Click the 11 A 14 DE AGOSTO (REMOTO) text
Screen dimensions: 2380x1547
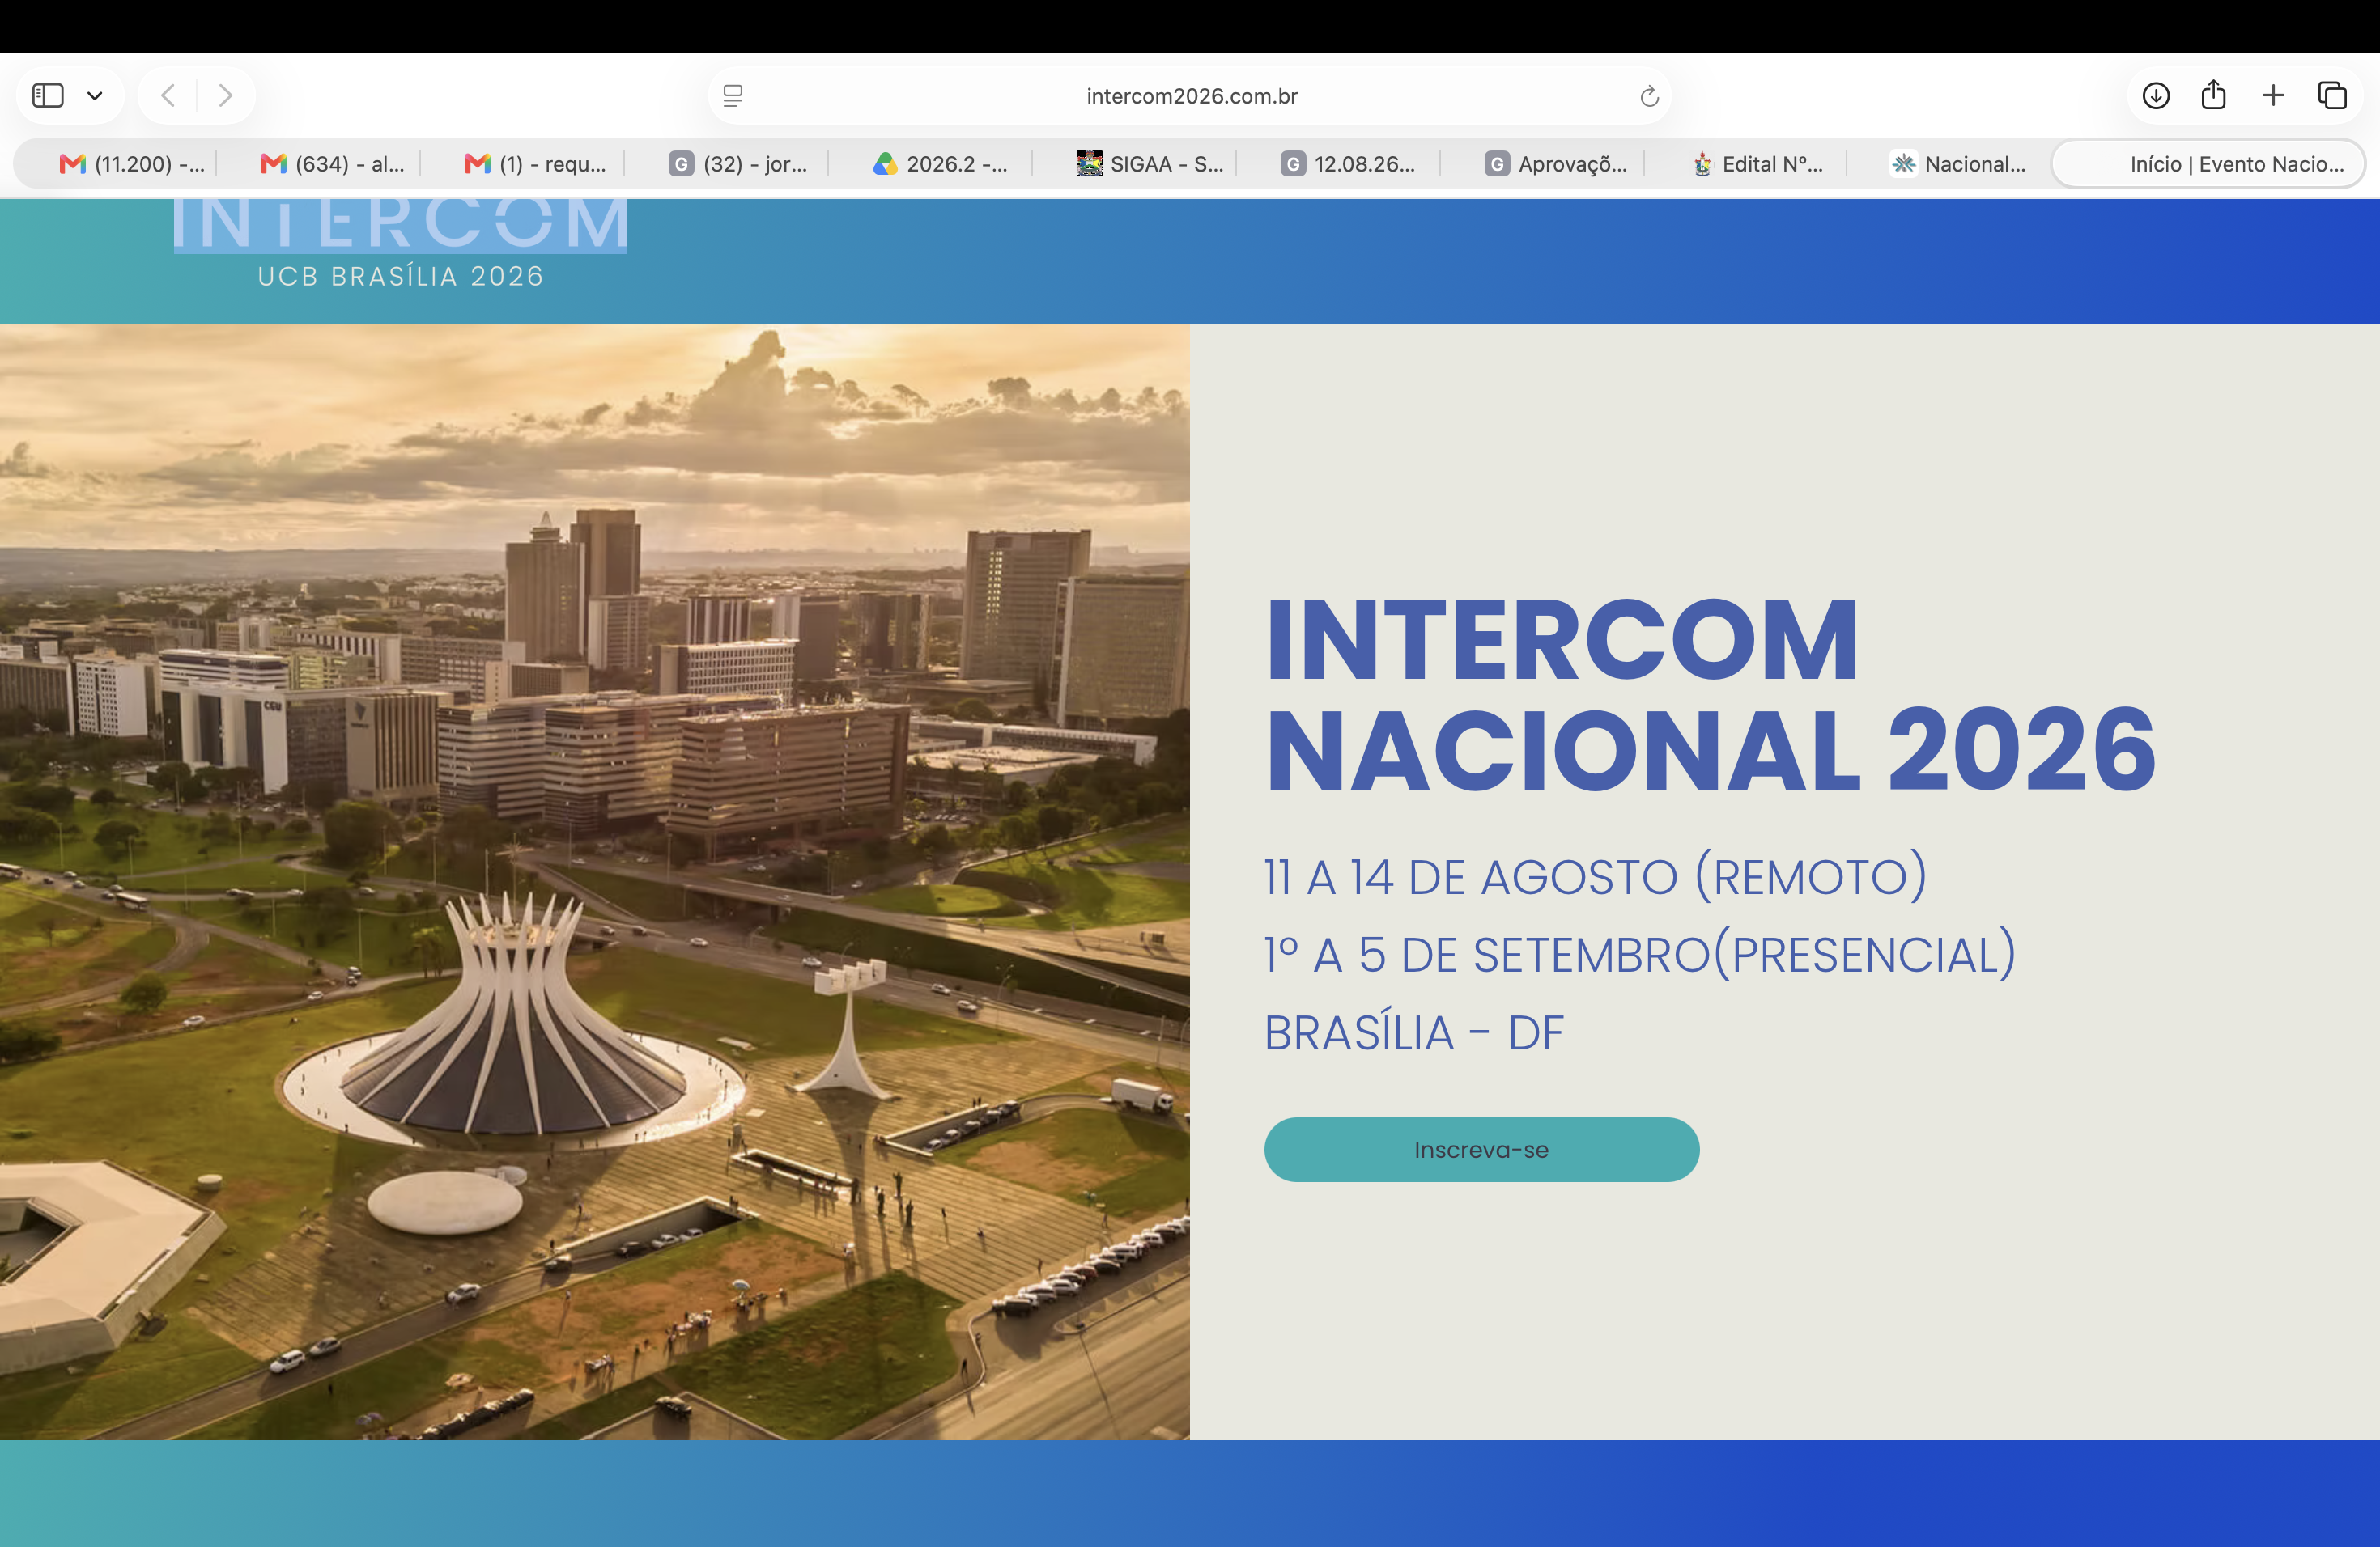pyautogui.click(x=1595, y=876)
